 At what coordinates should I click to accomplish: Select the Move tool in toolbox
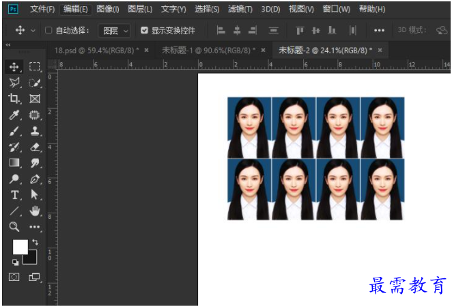coord(14,67)
